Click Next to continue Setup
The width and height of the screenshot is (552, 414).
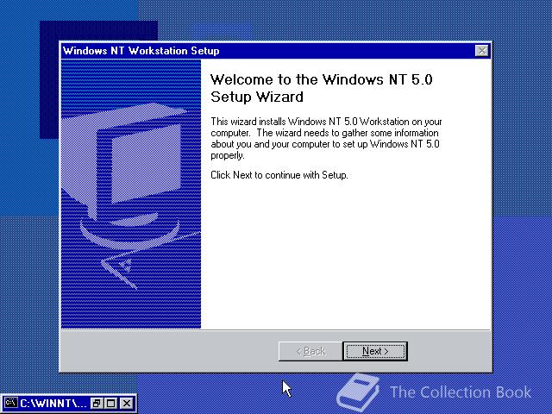(x=375, y=351)
